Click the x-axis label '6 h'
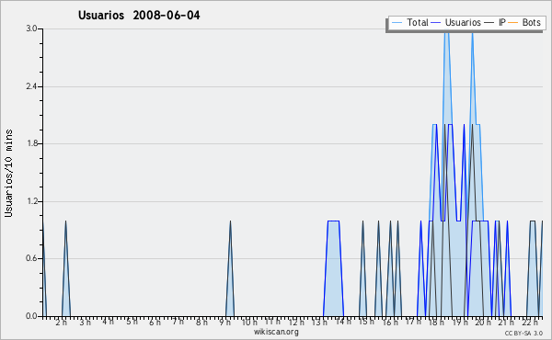Image resolution: width=552 pixels, height=340 pixels. click(155, 322)
